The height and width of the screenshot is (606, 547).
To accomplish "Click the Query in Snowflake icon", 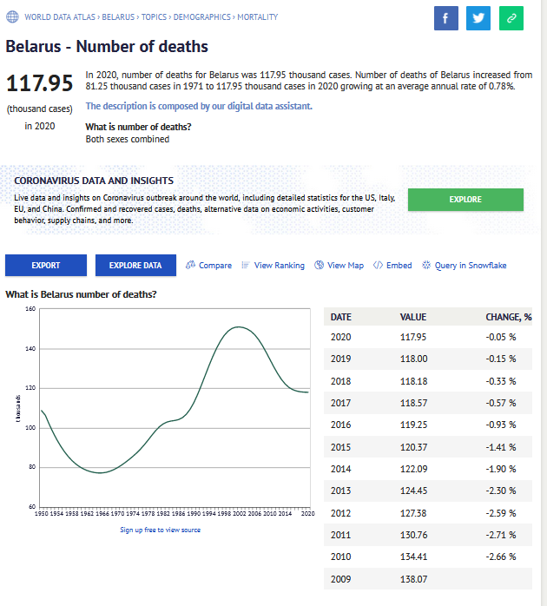I will pos(425,265).
